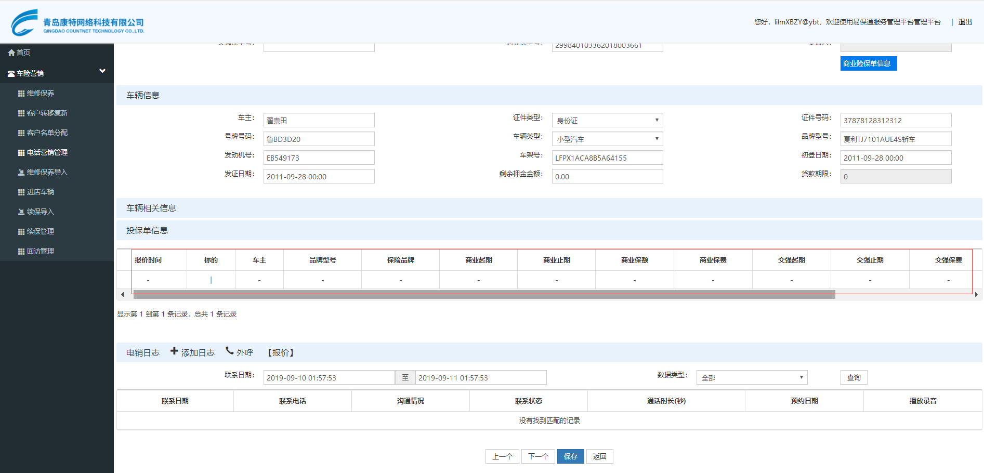
Task: Click the grid icon beside 维修保养
Action: (x=21, y=94)
